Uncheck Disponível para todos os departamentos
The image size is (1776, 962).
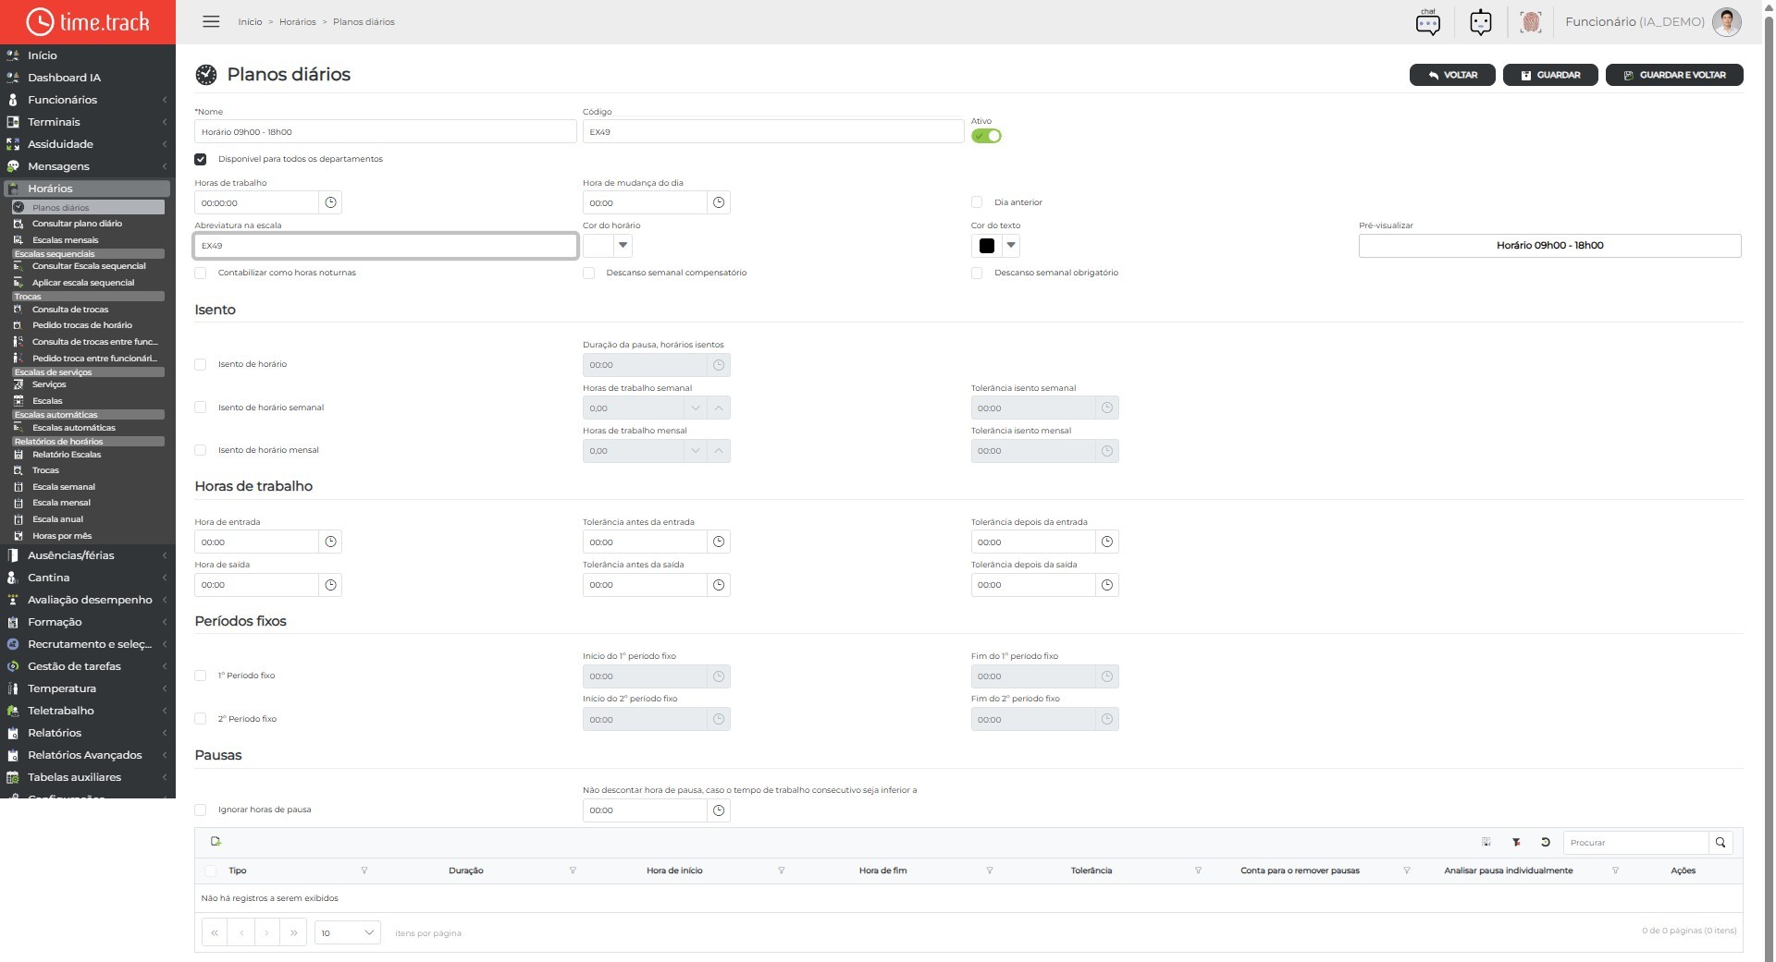[201, 159]
